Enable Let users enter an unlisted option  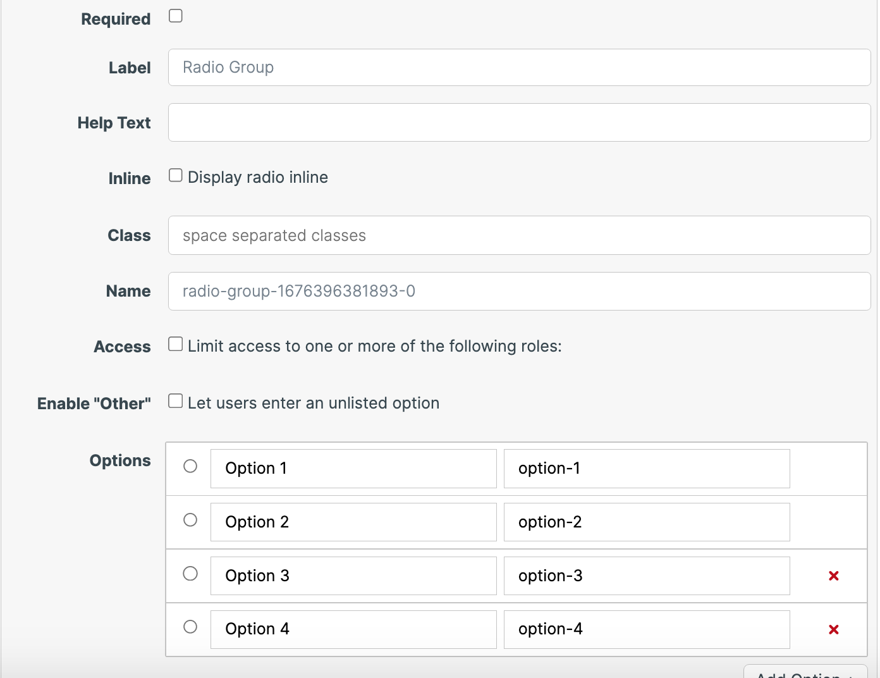click(176, 401)
